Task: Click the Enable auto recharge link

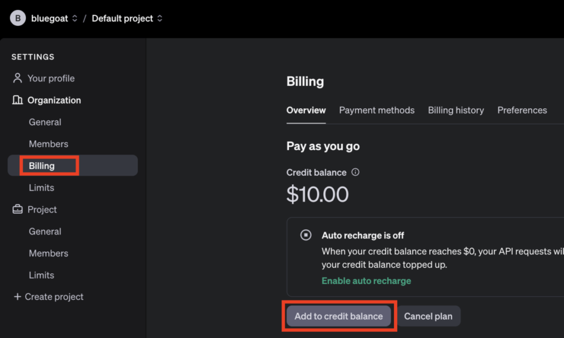Action: tap(366, 281)
